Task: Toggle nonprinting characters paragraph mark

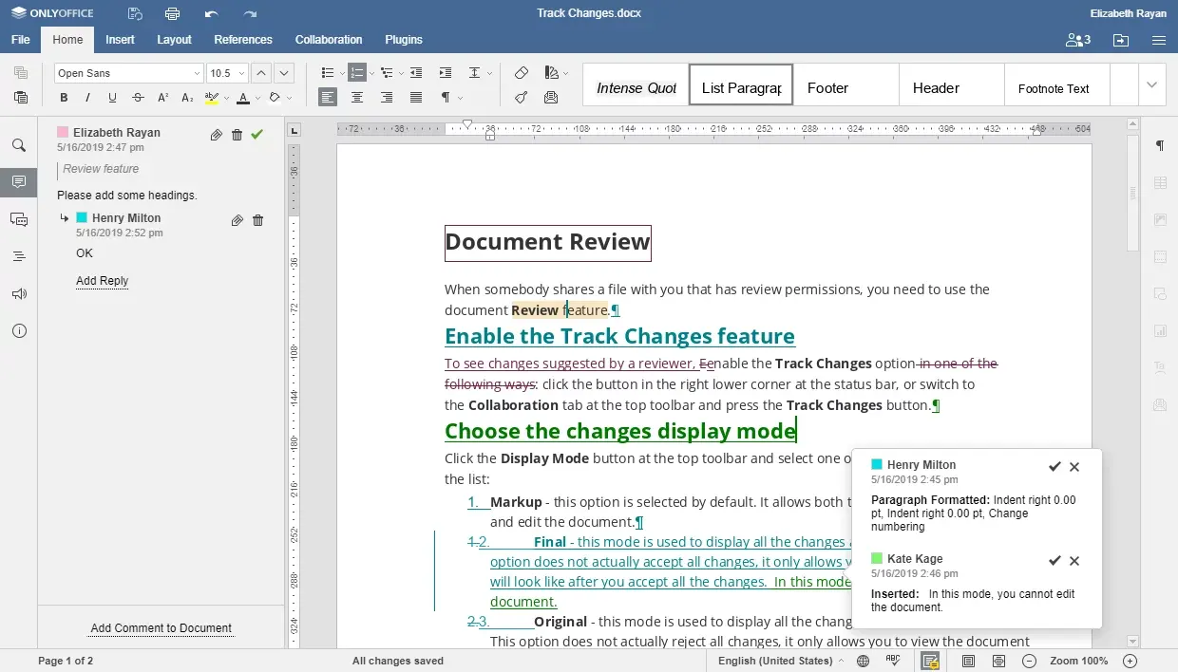Action: (x=446, y=98)
